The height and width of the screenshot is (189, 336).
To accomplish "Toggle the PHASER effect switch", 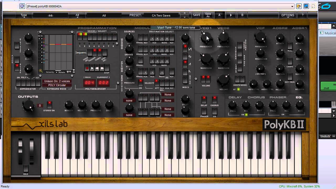I will [204, 111].
